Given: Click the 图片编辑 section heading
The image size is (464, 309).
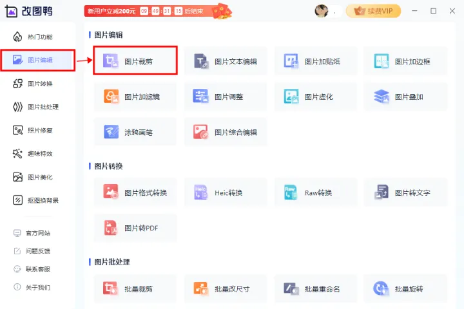Looking at the screenshot, I should click(x=108, y=35).
